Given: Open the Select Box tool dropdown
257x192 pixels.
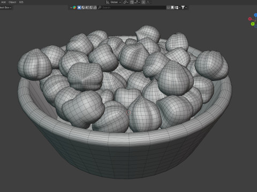Looking at the screenshot, I should (x=5, y=7).
